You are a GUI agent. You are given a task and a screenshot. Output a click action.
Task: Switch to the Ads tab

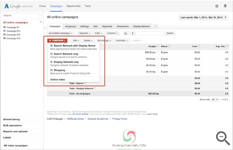95,26
